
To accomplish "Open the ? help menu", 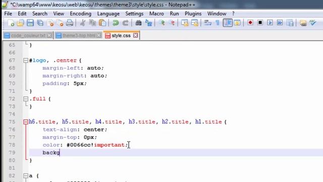I will [233, 14].
